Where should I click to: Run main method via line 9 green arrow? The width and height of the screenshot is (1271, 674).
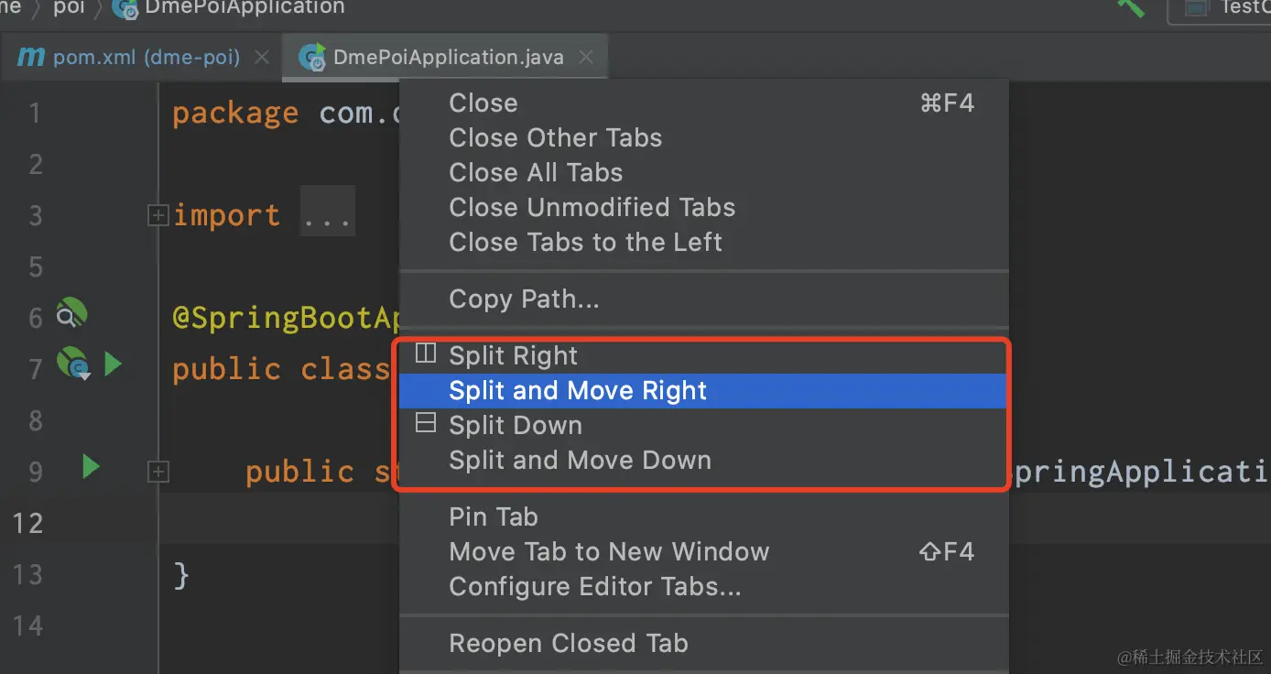coord(91,467)
